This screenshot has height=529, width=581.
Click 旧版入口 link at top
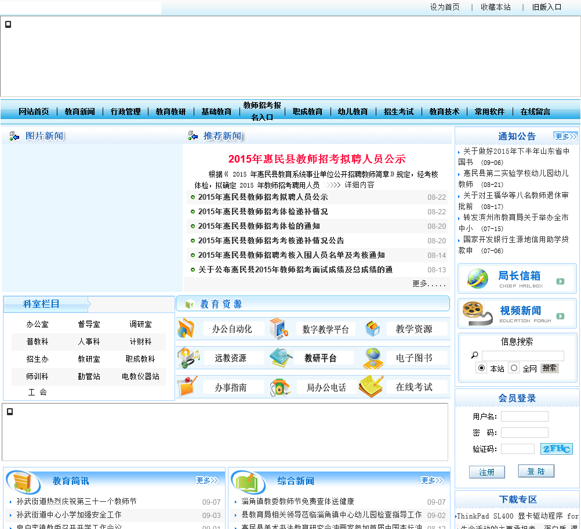click(x=547, y=7)
